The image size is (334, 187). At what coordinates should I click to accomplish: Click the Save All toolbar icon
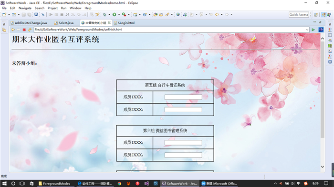tap(29, 14)
